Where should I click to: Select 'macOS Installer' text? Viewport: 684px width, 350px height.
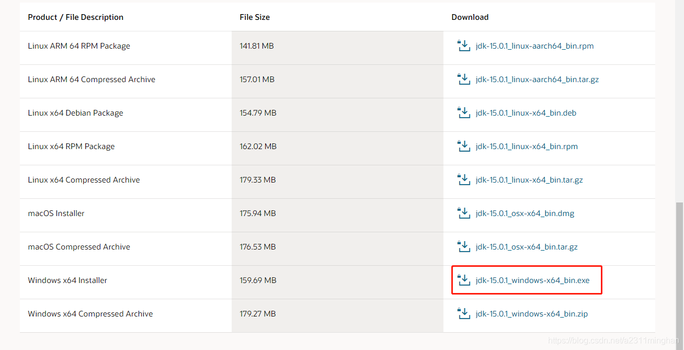click(x=56, y=213)
